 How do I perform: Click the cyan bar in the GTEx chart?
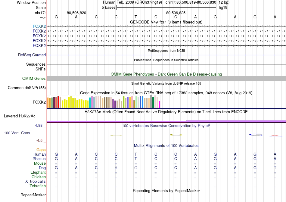point(90,103)
